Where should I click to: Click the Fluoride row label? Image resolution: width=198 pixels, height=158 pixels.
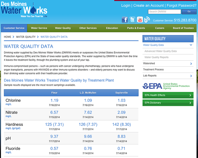pos(13,149)
